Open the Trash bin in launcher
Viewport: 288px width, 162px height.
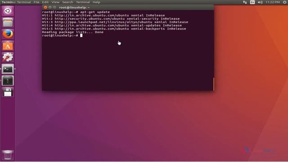click(8, 155)
